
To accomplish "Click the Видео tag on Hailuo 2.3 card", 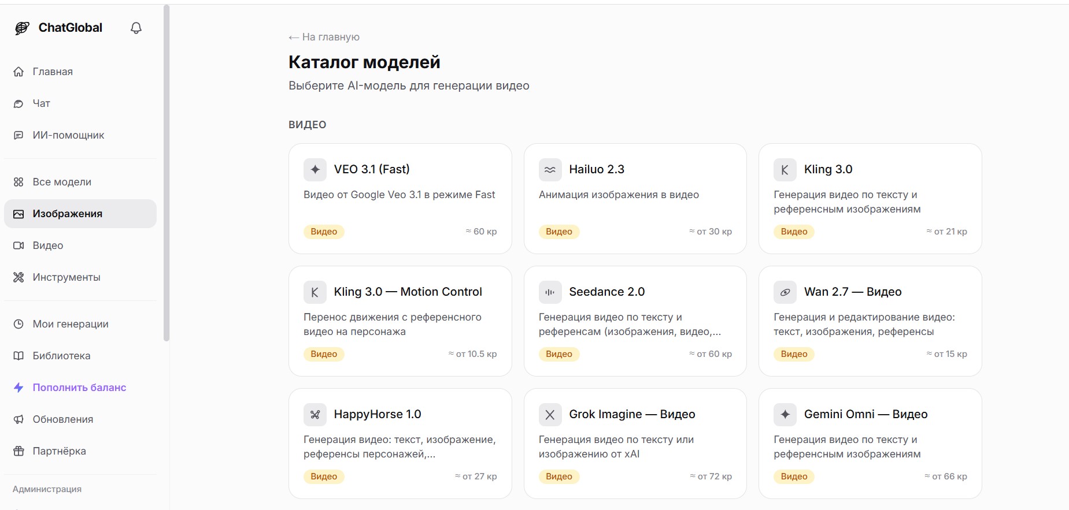I will pos(559,232).
